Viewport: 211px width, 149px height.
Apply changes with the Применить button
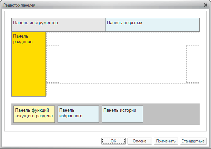click(x=166, y=141)
